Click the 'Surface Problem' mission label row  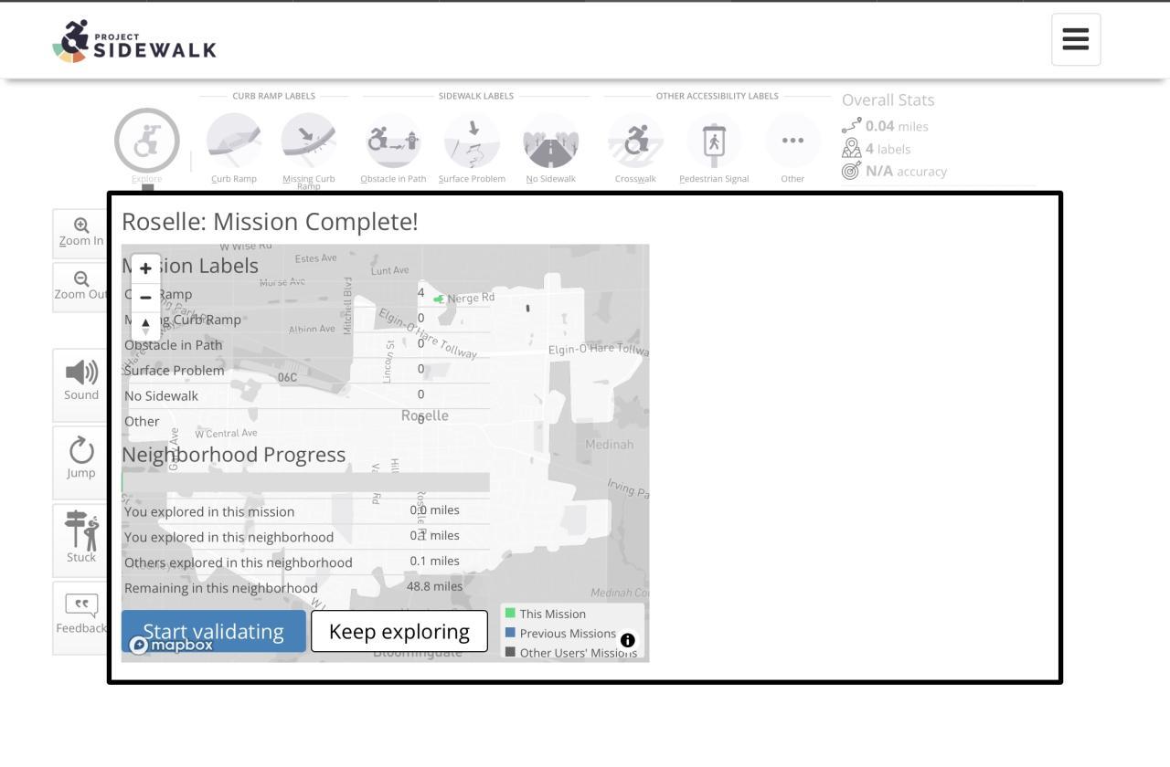click(306, 370)
